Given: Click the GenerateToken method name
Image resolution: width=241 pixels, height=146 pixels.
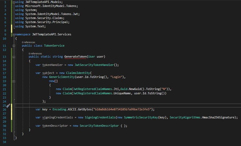Looking at the screenshot, I should tap(75, 57).
